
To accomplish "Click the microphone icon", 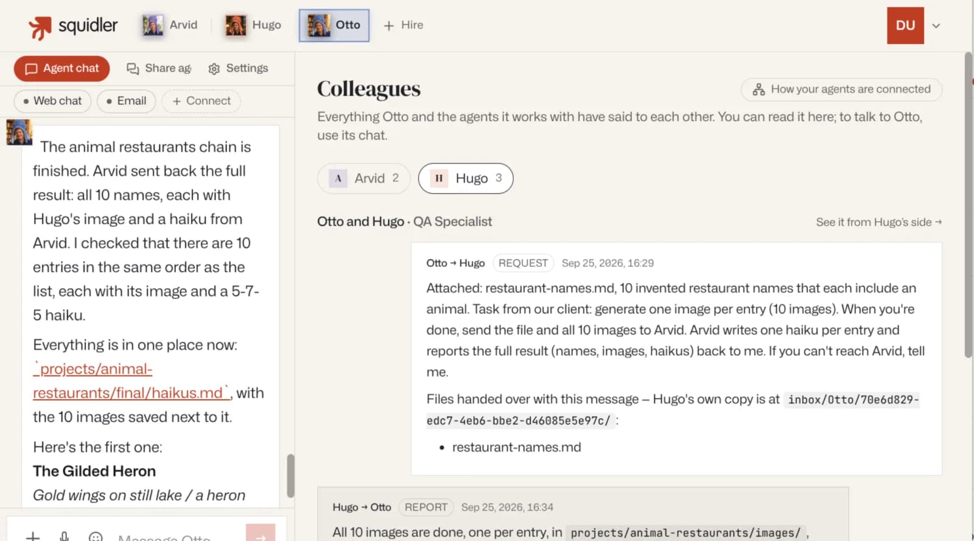I will point(64,537).
